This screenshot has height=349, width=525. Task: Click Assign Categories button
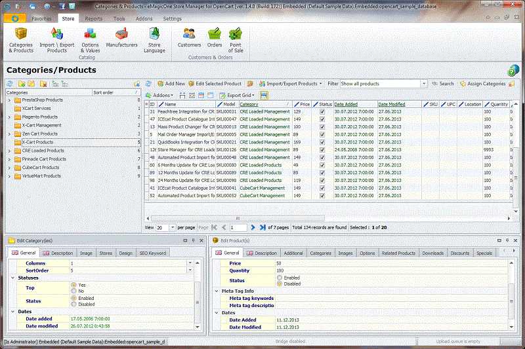point(482,84)
